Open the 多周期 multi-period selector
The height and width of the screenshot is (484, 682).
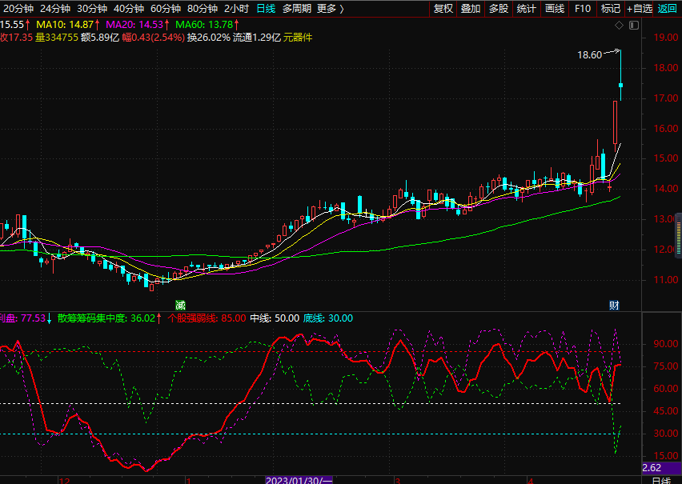coord(297,9)
